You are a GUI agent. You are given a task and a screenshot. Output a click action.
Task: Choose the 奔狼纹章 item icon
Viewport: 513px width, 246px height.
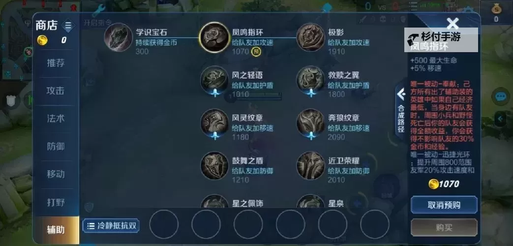point(310,123)
